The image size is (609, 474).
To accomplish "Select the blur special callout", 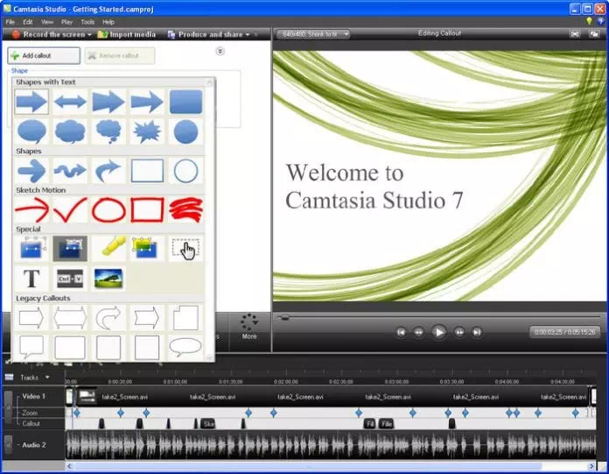I will click(x=31, y=248).
